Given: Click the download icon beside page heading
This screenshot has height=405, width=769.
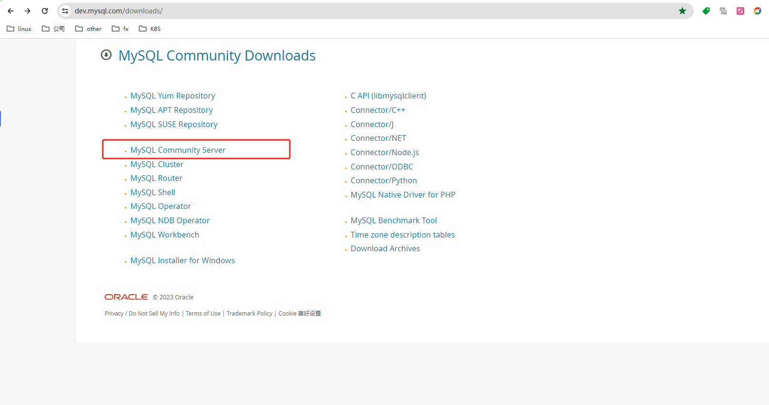Looking at the screenshot, I should pos(106,55).
